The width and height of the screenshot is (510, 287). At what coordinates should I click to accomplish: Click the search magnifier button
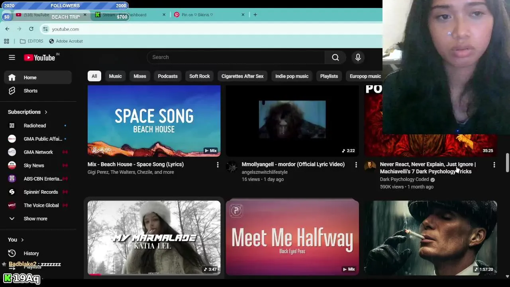click(x=335, y=57)
